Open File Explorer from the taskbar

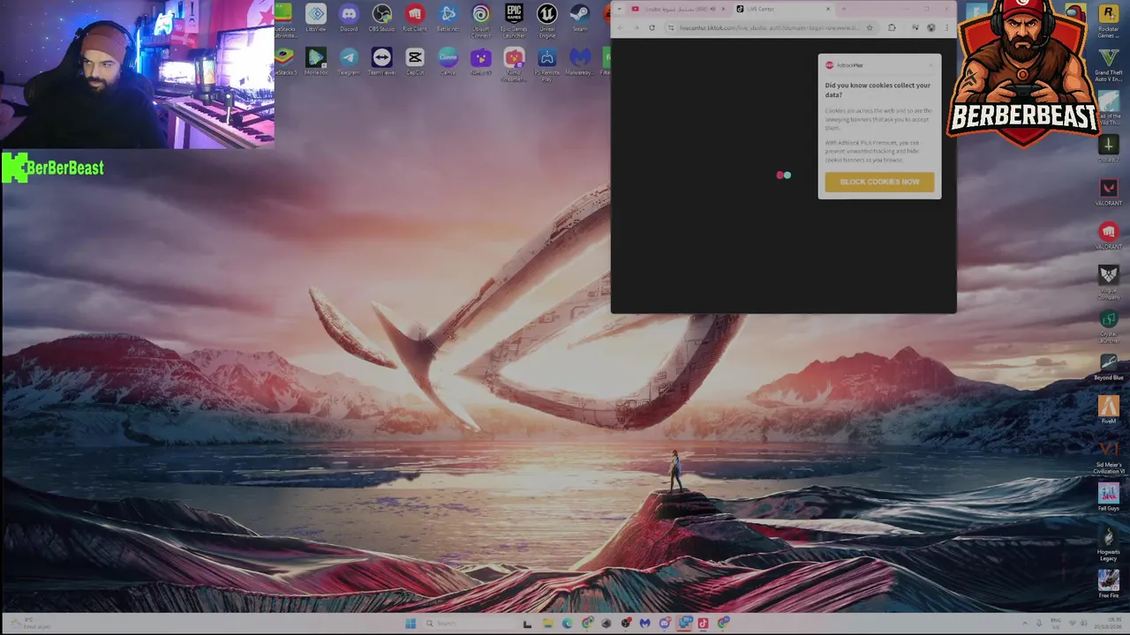pyautogui.click(x=547, y=624)
